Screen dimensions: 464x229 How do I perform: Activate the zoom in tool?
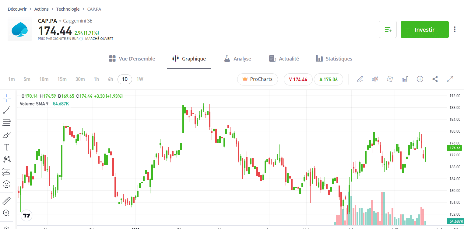(x=7, y=213)
